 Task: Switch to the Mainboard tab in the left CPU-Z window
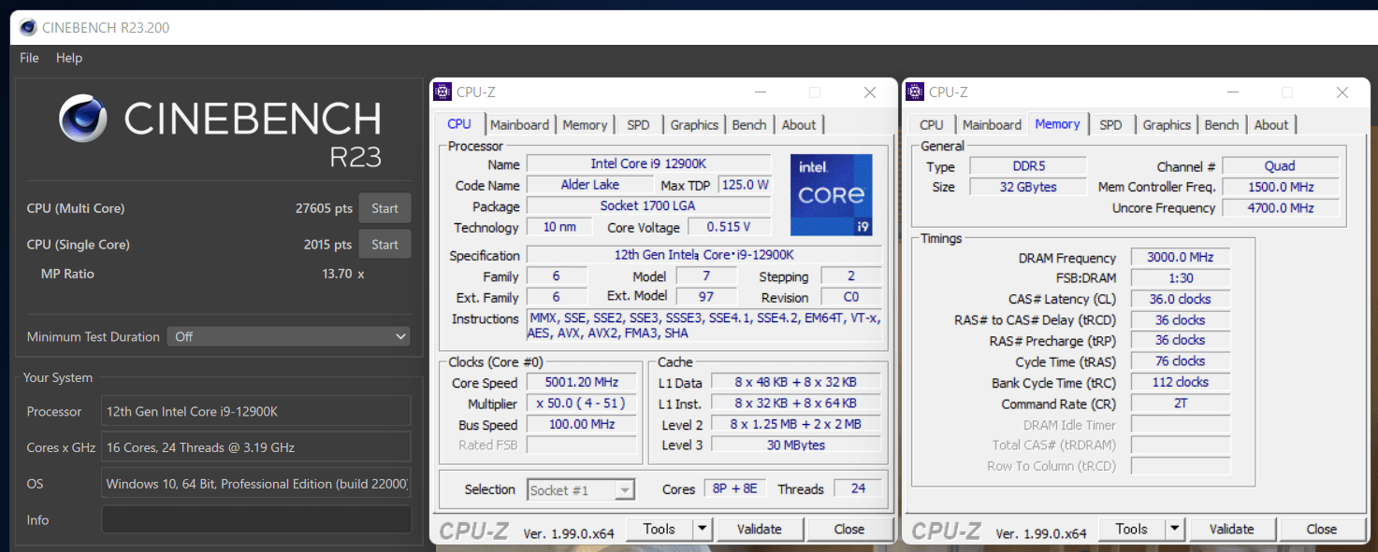click(519, 125)
